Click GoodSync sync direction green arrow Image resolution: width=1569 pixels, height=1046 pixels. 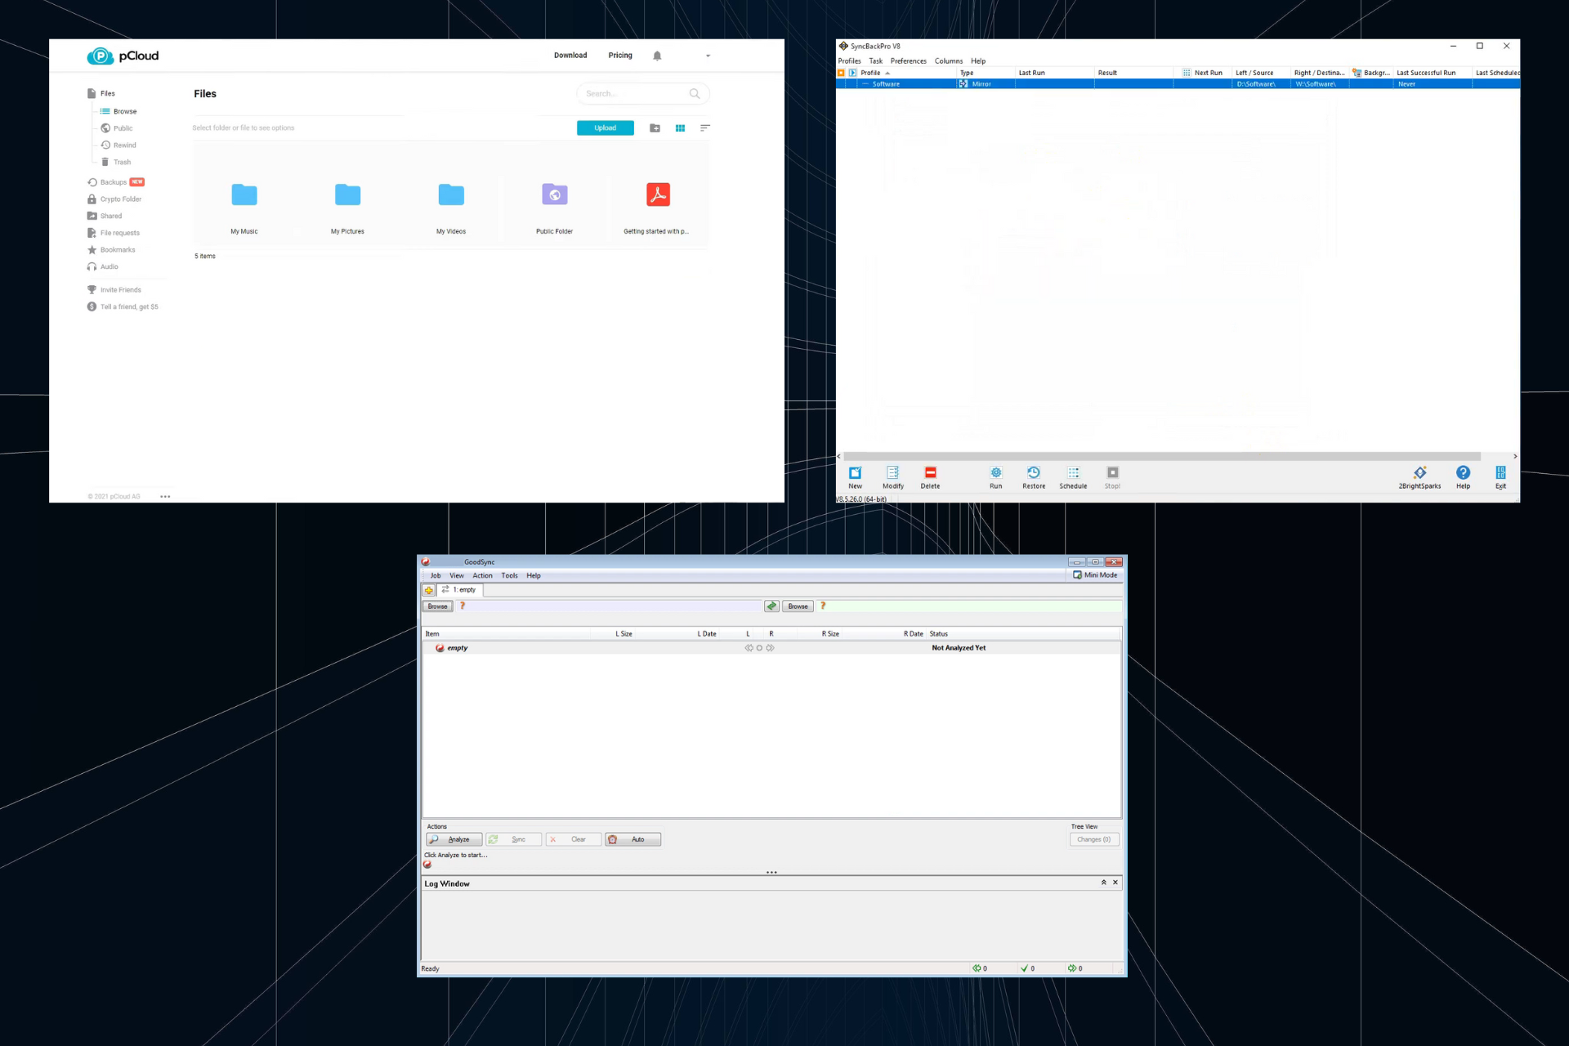point(771,606)
